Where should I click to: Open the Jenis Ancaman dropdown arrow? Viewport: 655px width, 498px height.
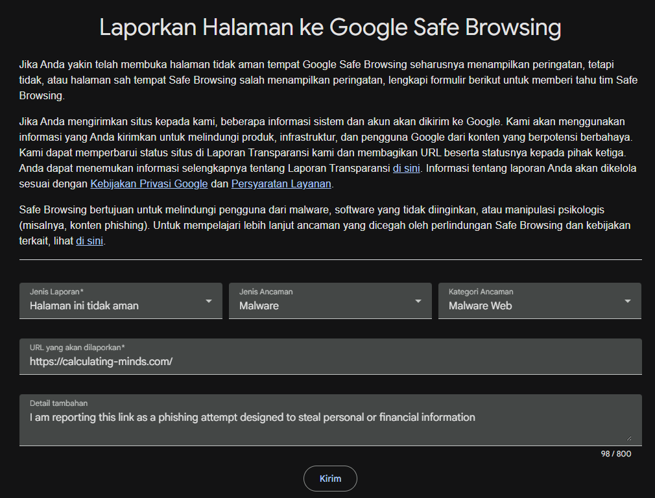click(418, 302)
